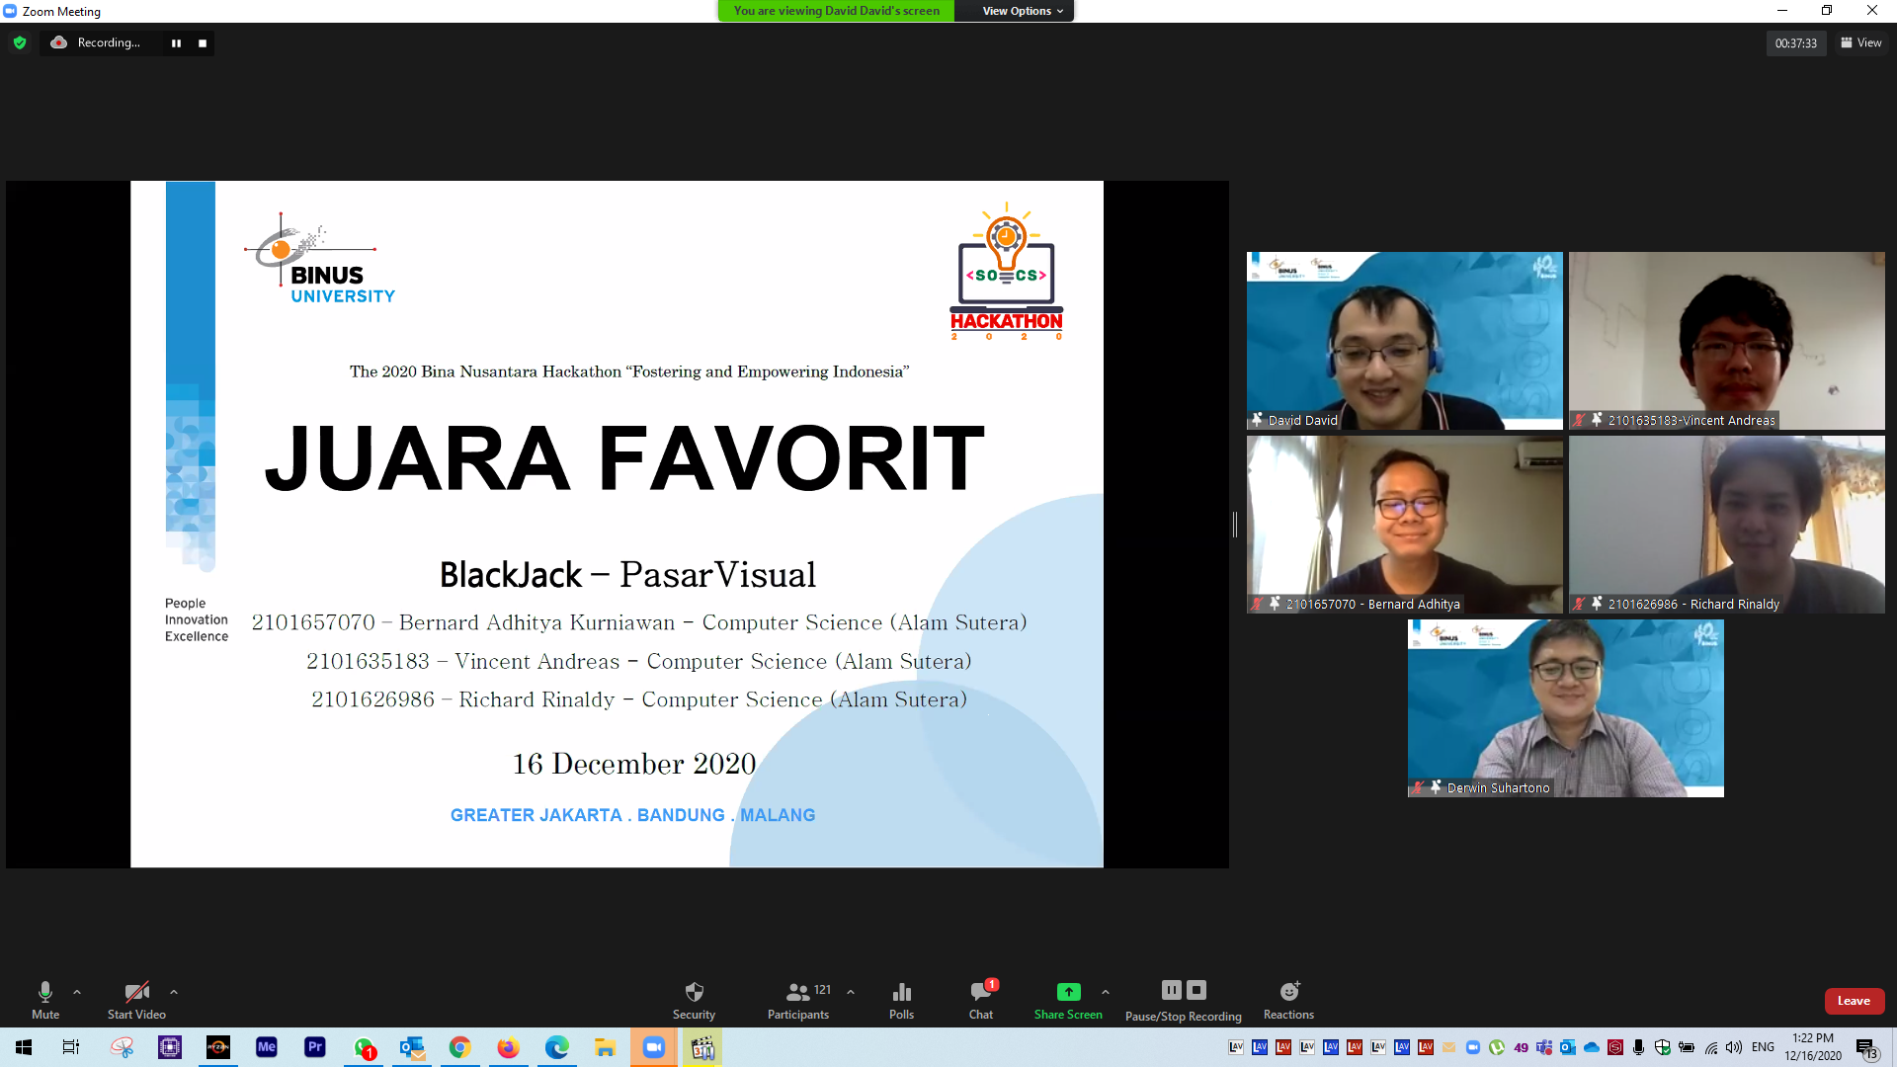Pause recording using top-left pause icon

coord(176,43)
